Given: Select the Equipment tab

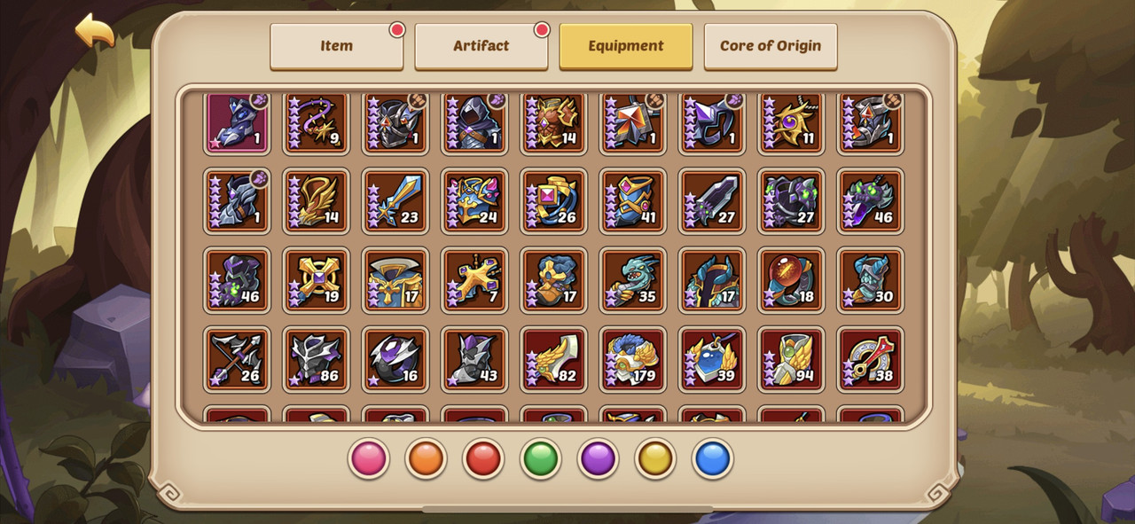Looking at the screenshot, I should [x=626, y=46].
